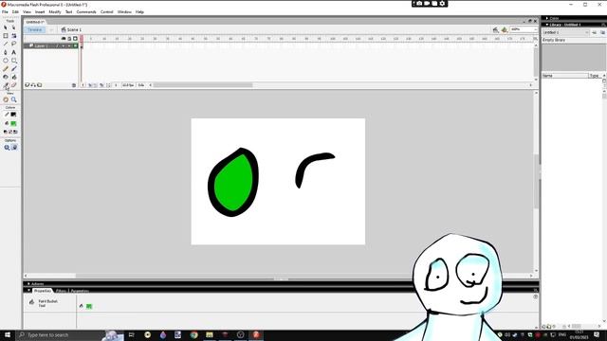Switch to the Parameters tab
The height and width of the screenshot is (341, 607).
(x=80, y=291)
